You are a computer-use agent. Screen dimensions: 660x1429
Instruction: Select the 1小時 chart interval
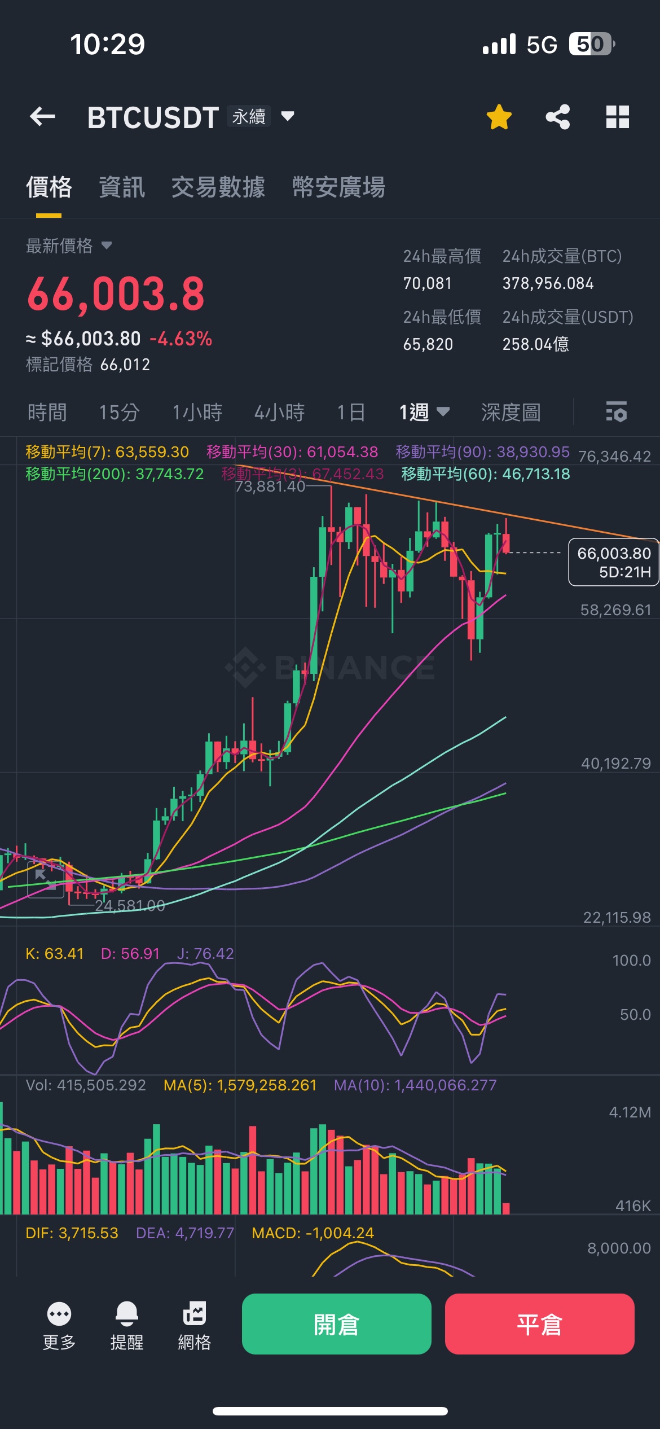click(x=197, y=412)
